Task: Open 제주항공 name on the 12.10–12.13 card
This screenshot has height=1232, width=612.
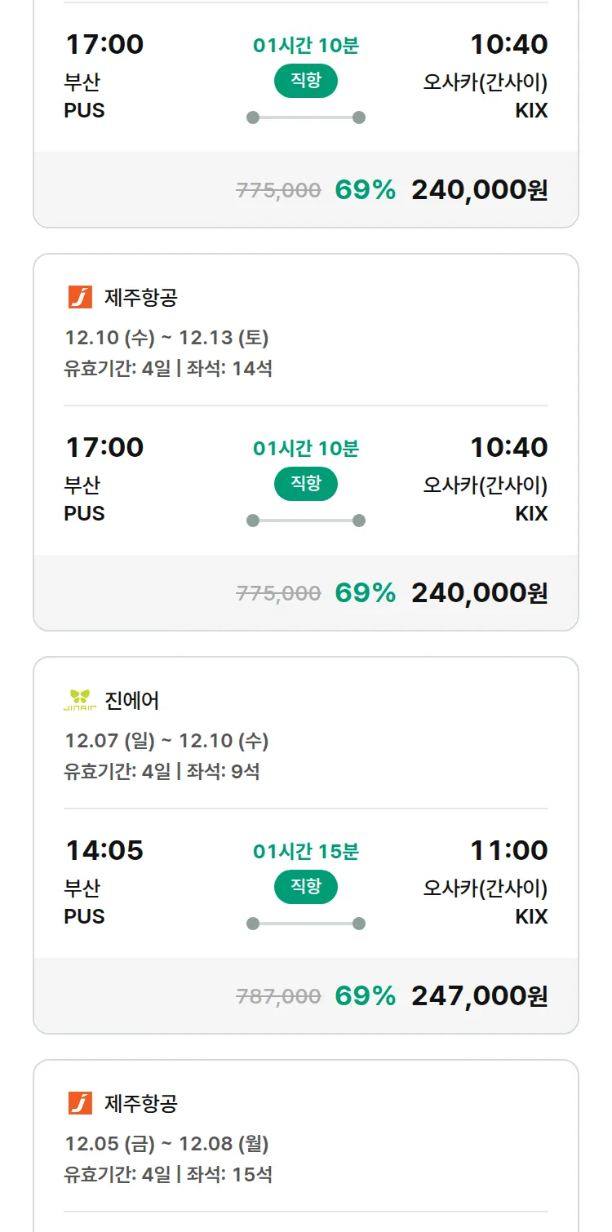Action: [x=140, y=298]
